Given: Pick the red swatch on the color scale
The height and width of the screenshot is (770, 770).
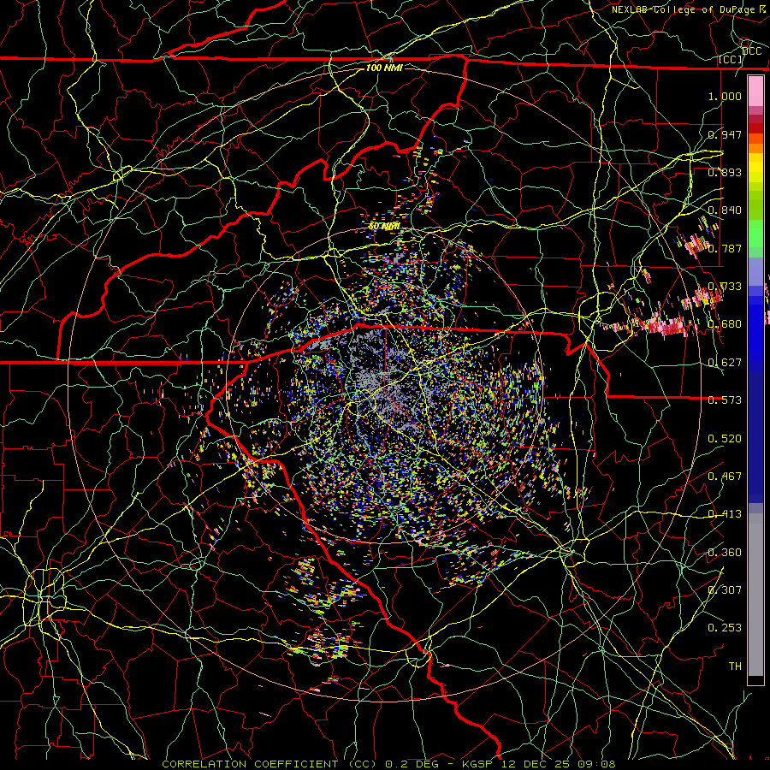Looking at the screenshot, I should tap(755, 127).
